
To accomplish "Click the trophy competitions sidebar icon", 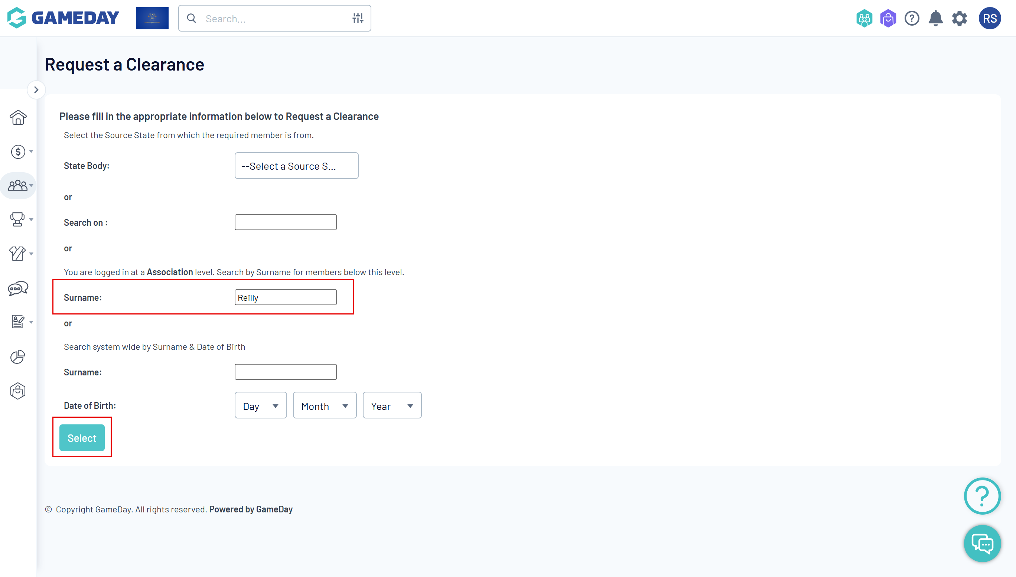I will point(18,219).
